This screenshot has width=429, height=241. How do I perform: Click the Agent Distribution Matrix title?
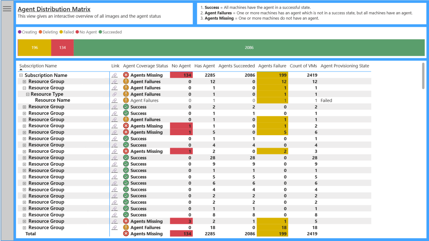coord(54,9)
